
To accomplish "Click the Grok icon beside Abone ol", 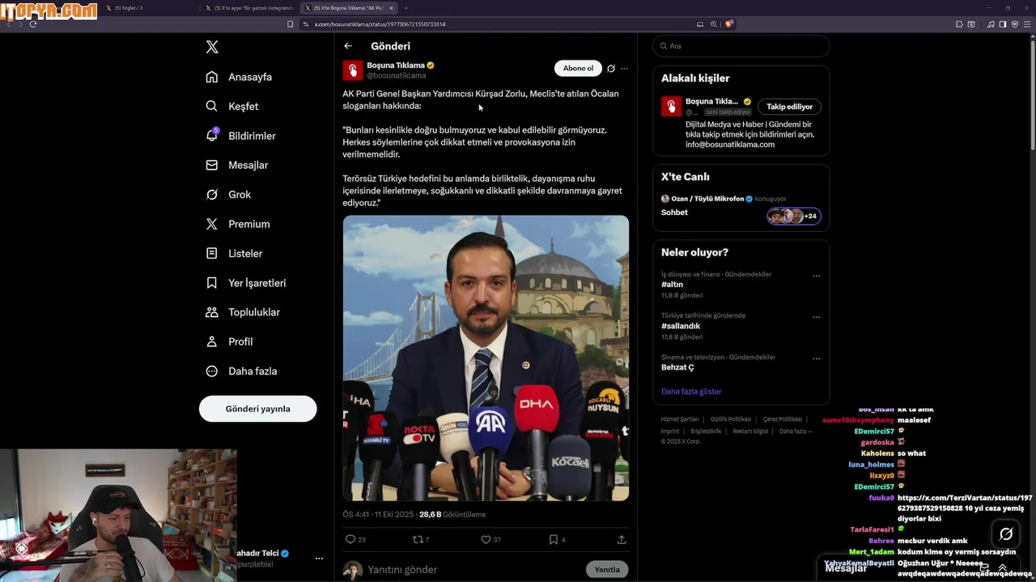I will point(611,69).
